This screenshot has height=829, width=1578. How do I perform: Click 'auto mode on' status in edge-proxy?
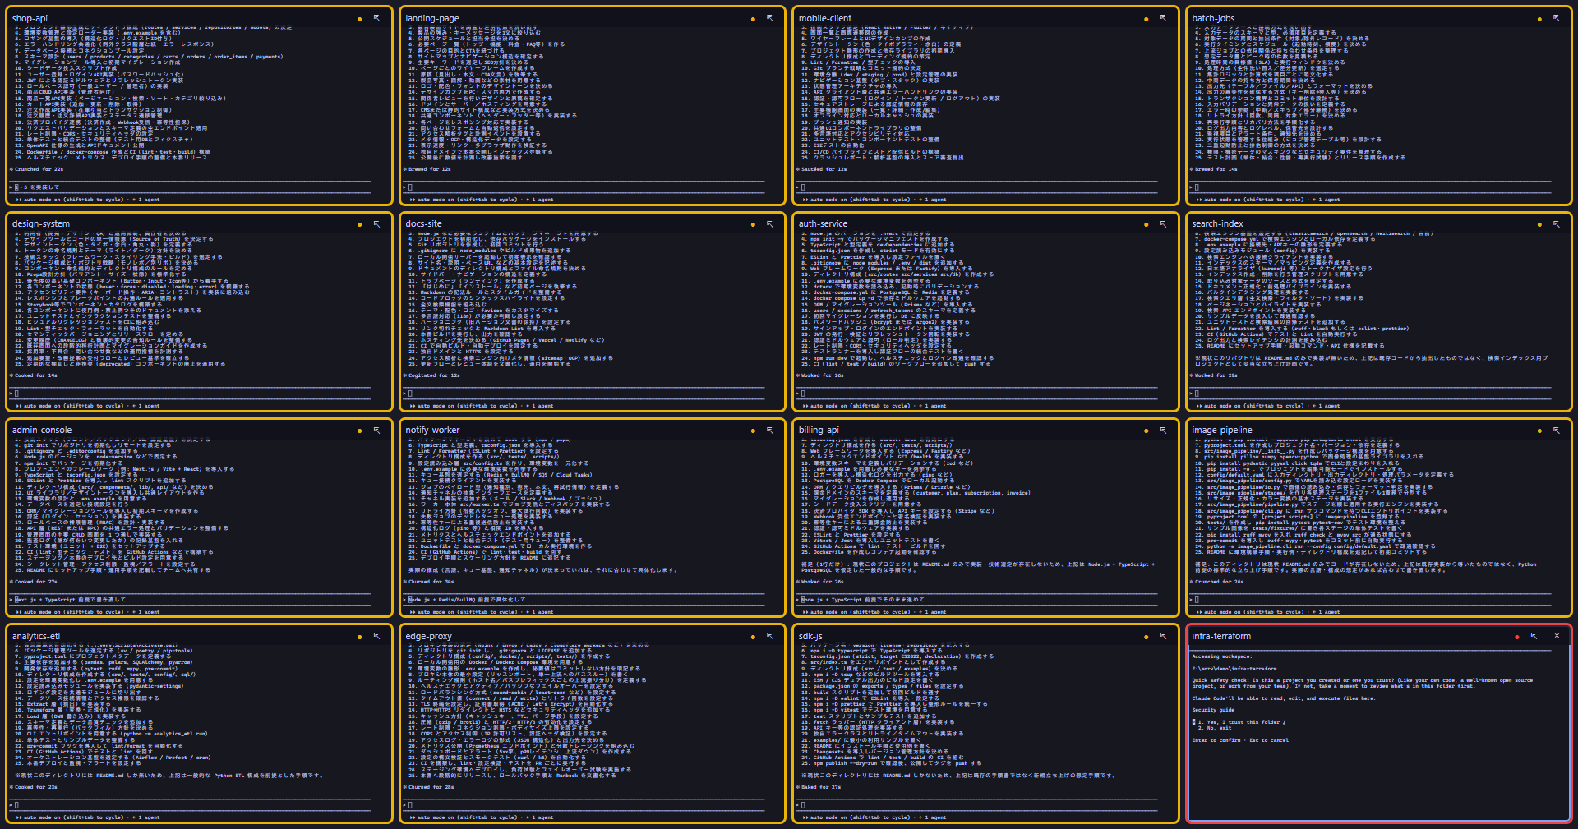pyautogui.click(x=436, y=817)
